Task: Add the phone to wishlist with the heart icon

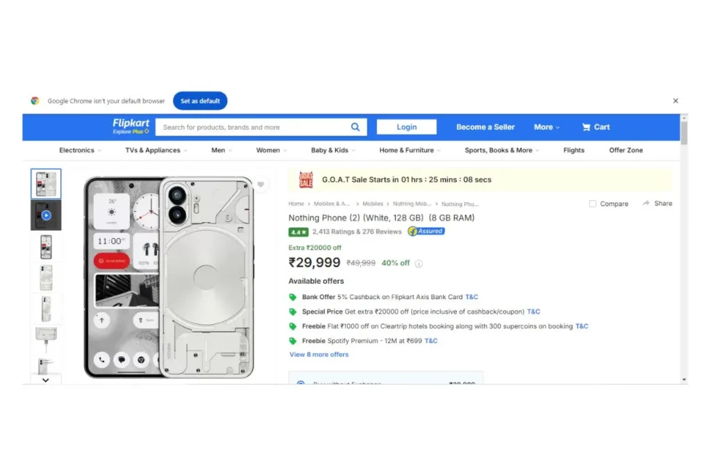Action: point(261,185)
